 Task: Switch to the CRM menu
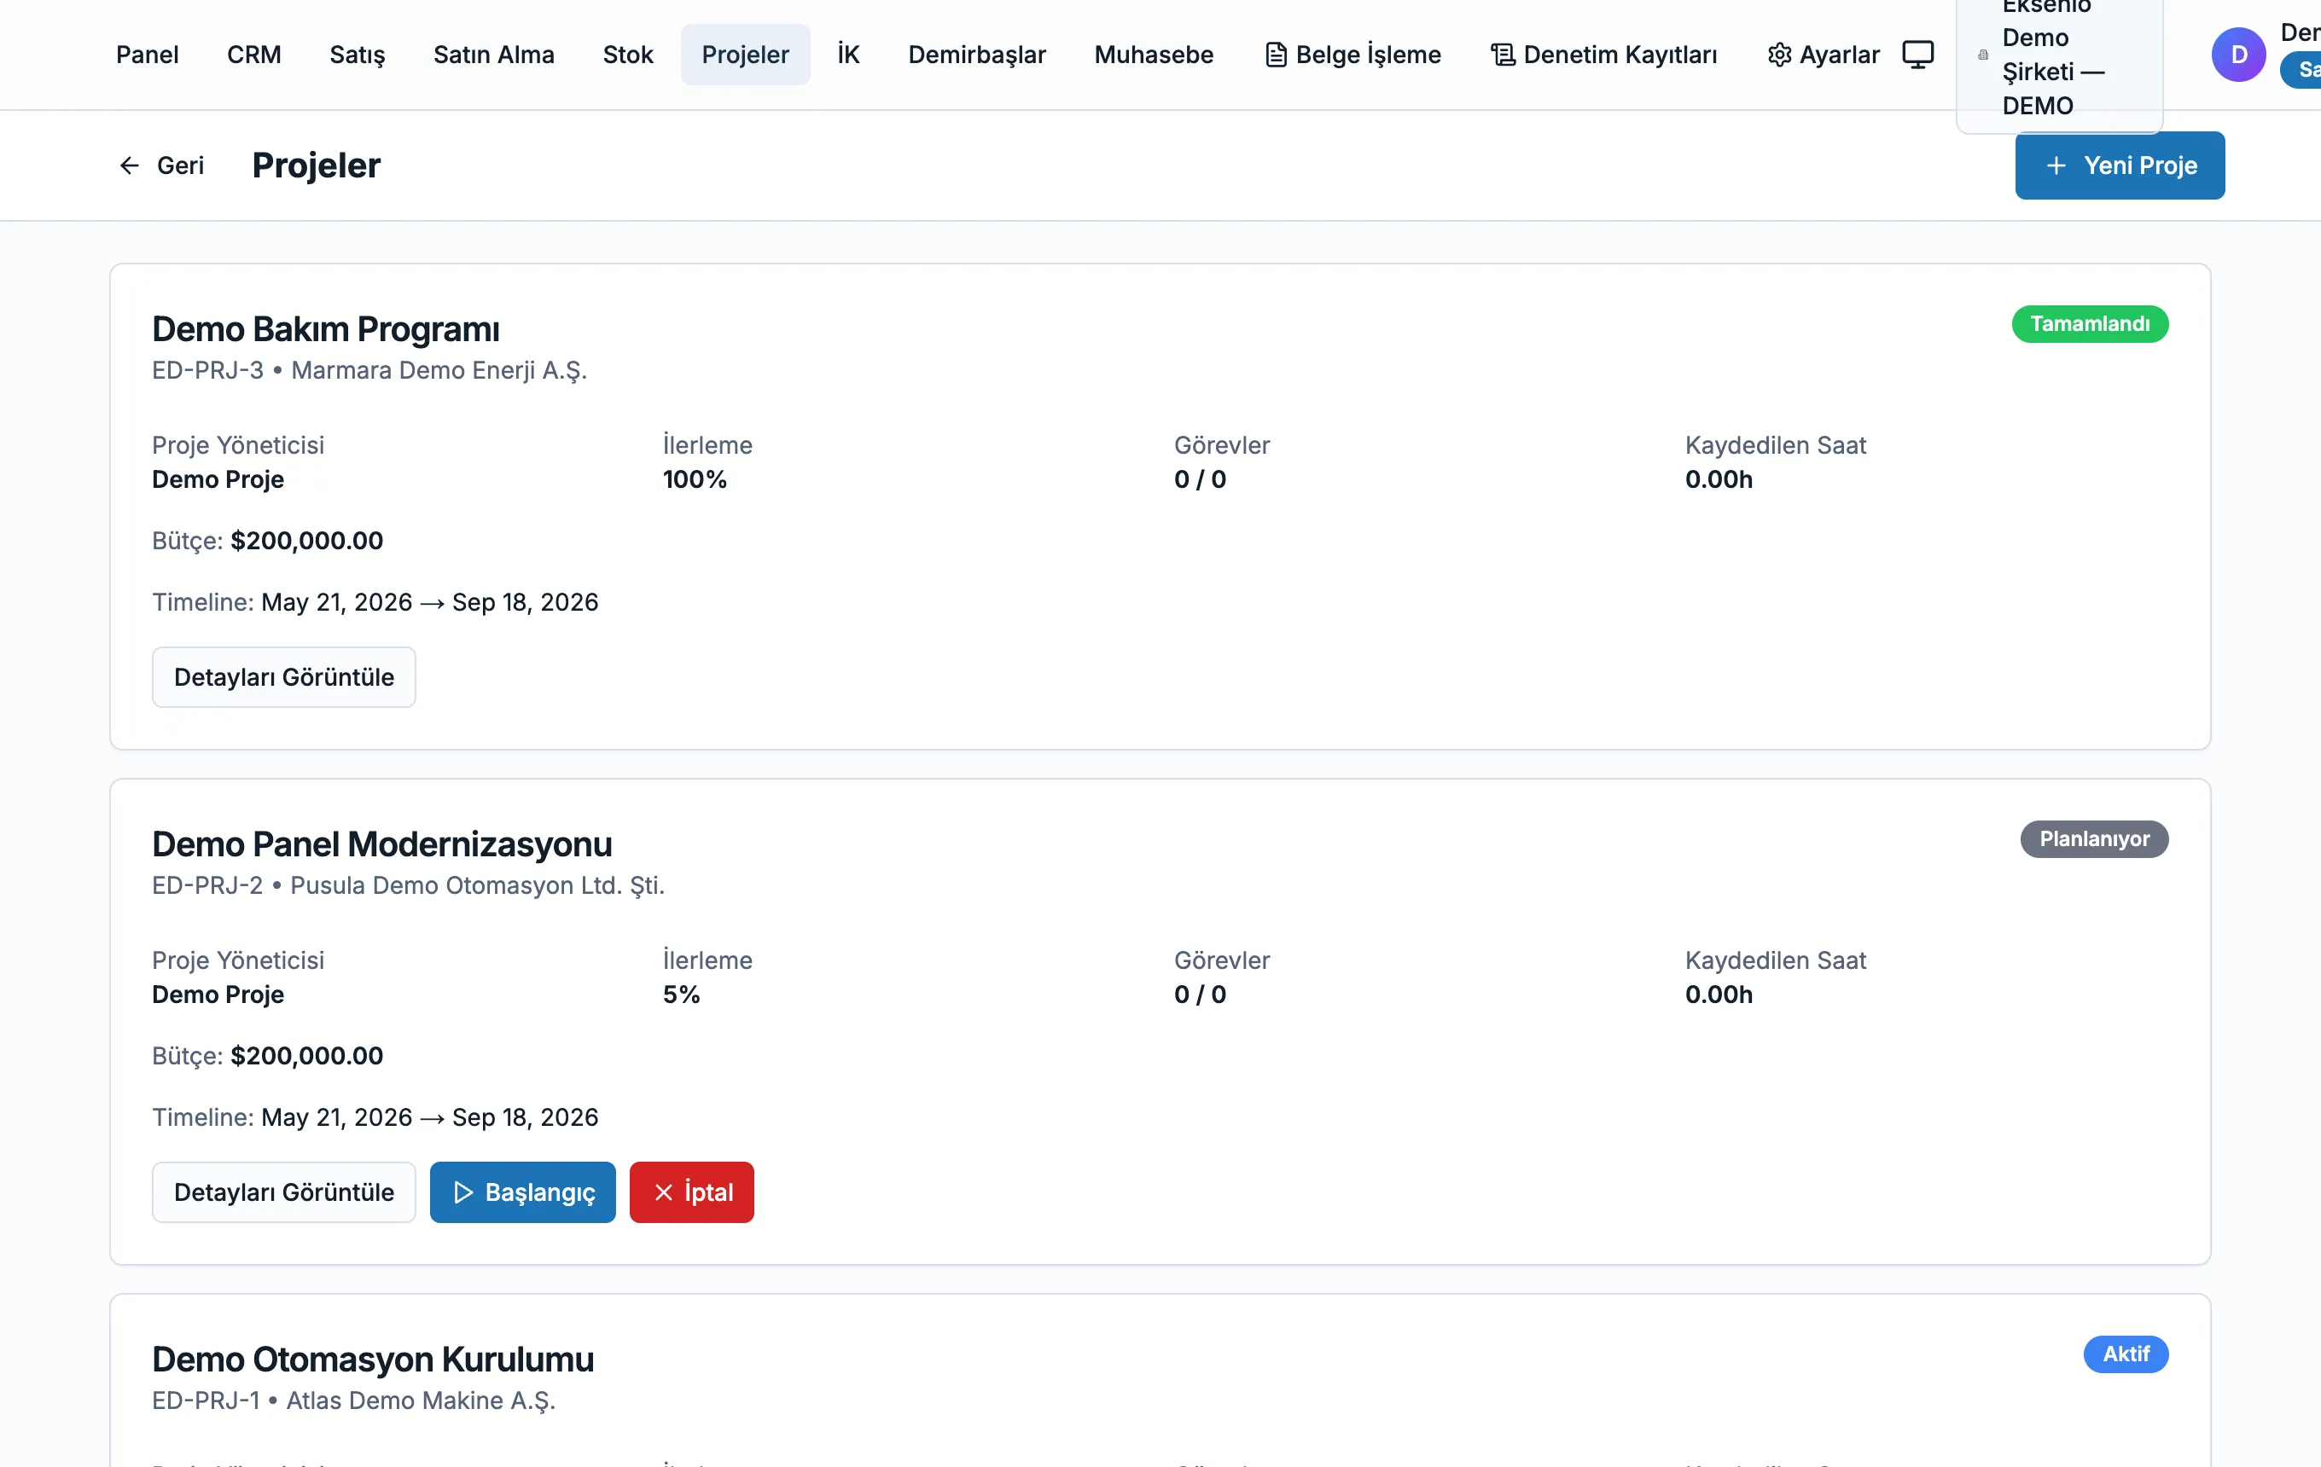coord(253,55)
